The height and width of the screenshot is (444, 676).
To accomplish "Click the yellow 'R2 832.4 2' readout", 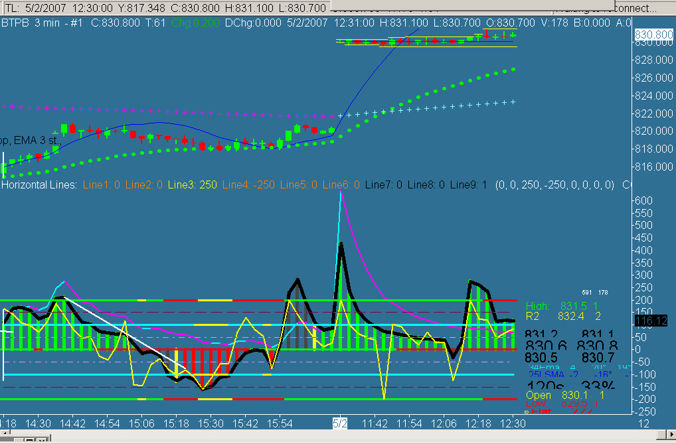I will (563, 317).
